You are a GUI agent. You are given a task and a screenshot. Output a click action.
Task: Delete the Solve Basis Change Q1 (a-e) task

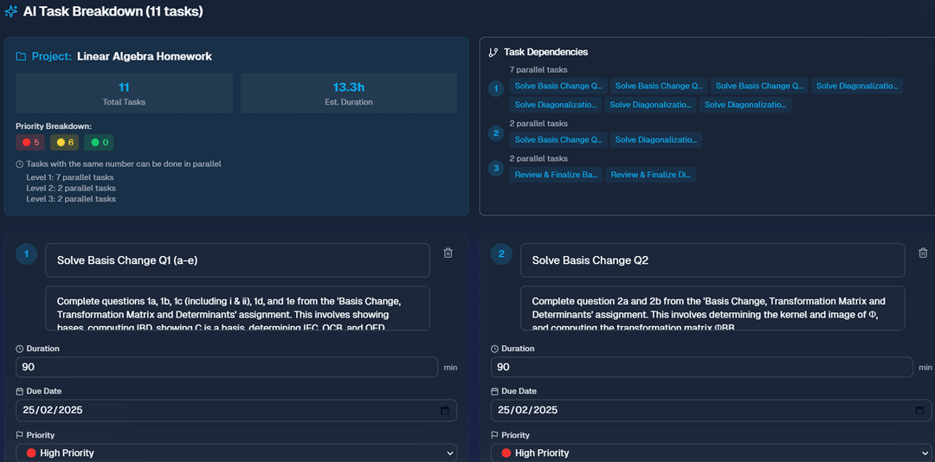pos(448,253)
